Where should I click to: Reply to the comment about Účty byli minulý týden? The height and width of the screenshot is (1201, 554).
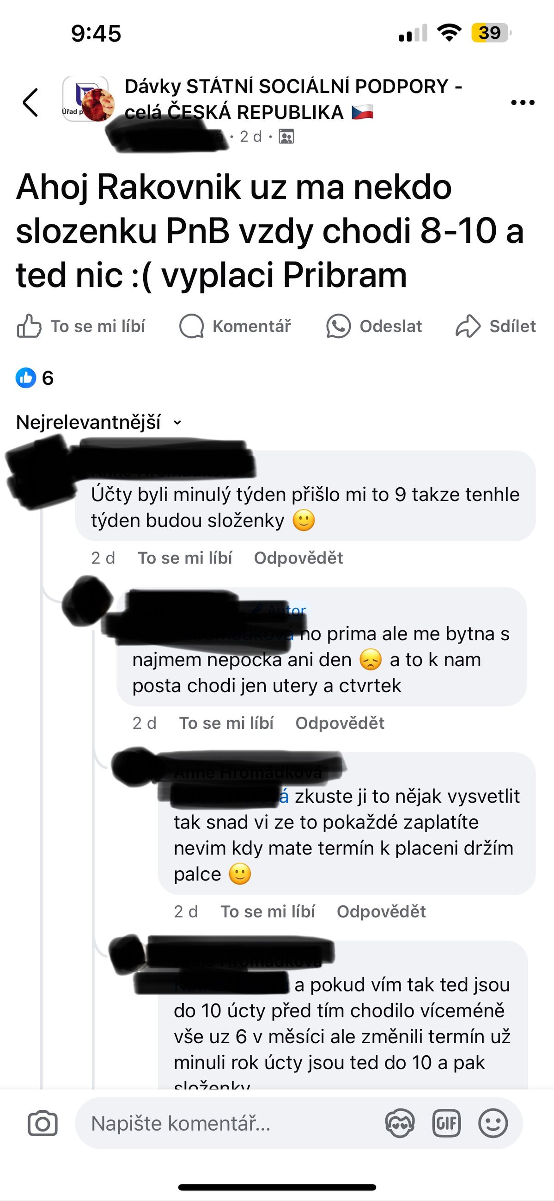[298, 557]
